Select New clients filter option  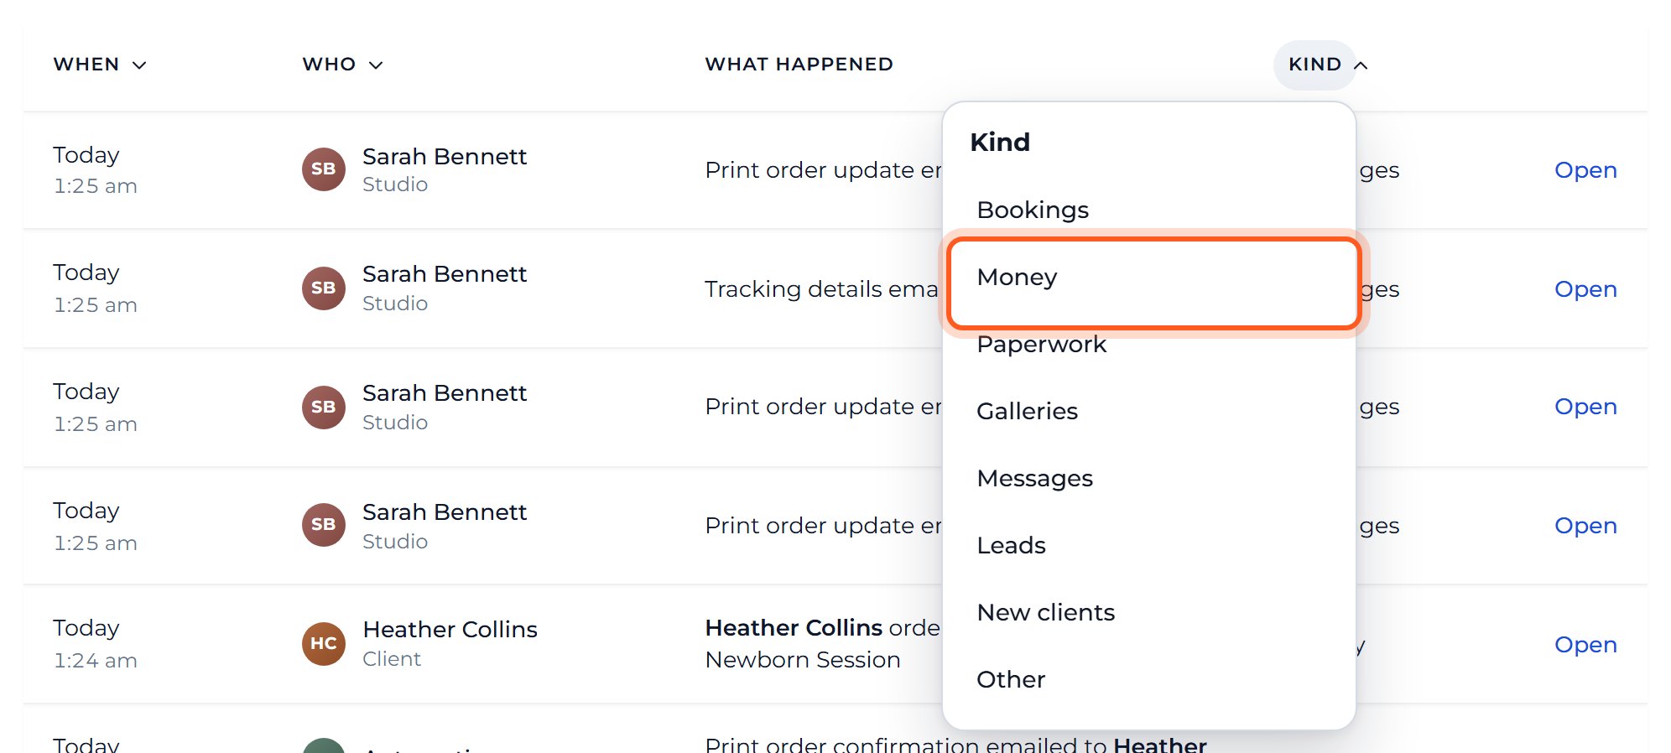1149,612
